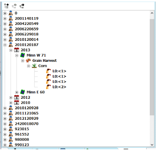Expand grower 923015
This screenshot has height=152, width=156.
5,129
